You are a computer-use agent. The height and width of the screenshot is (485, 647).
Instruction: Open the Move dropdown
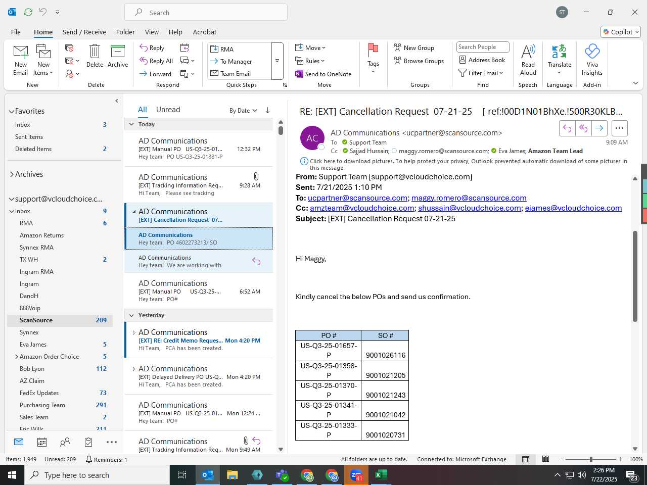(x=310, y=47)
